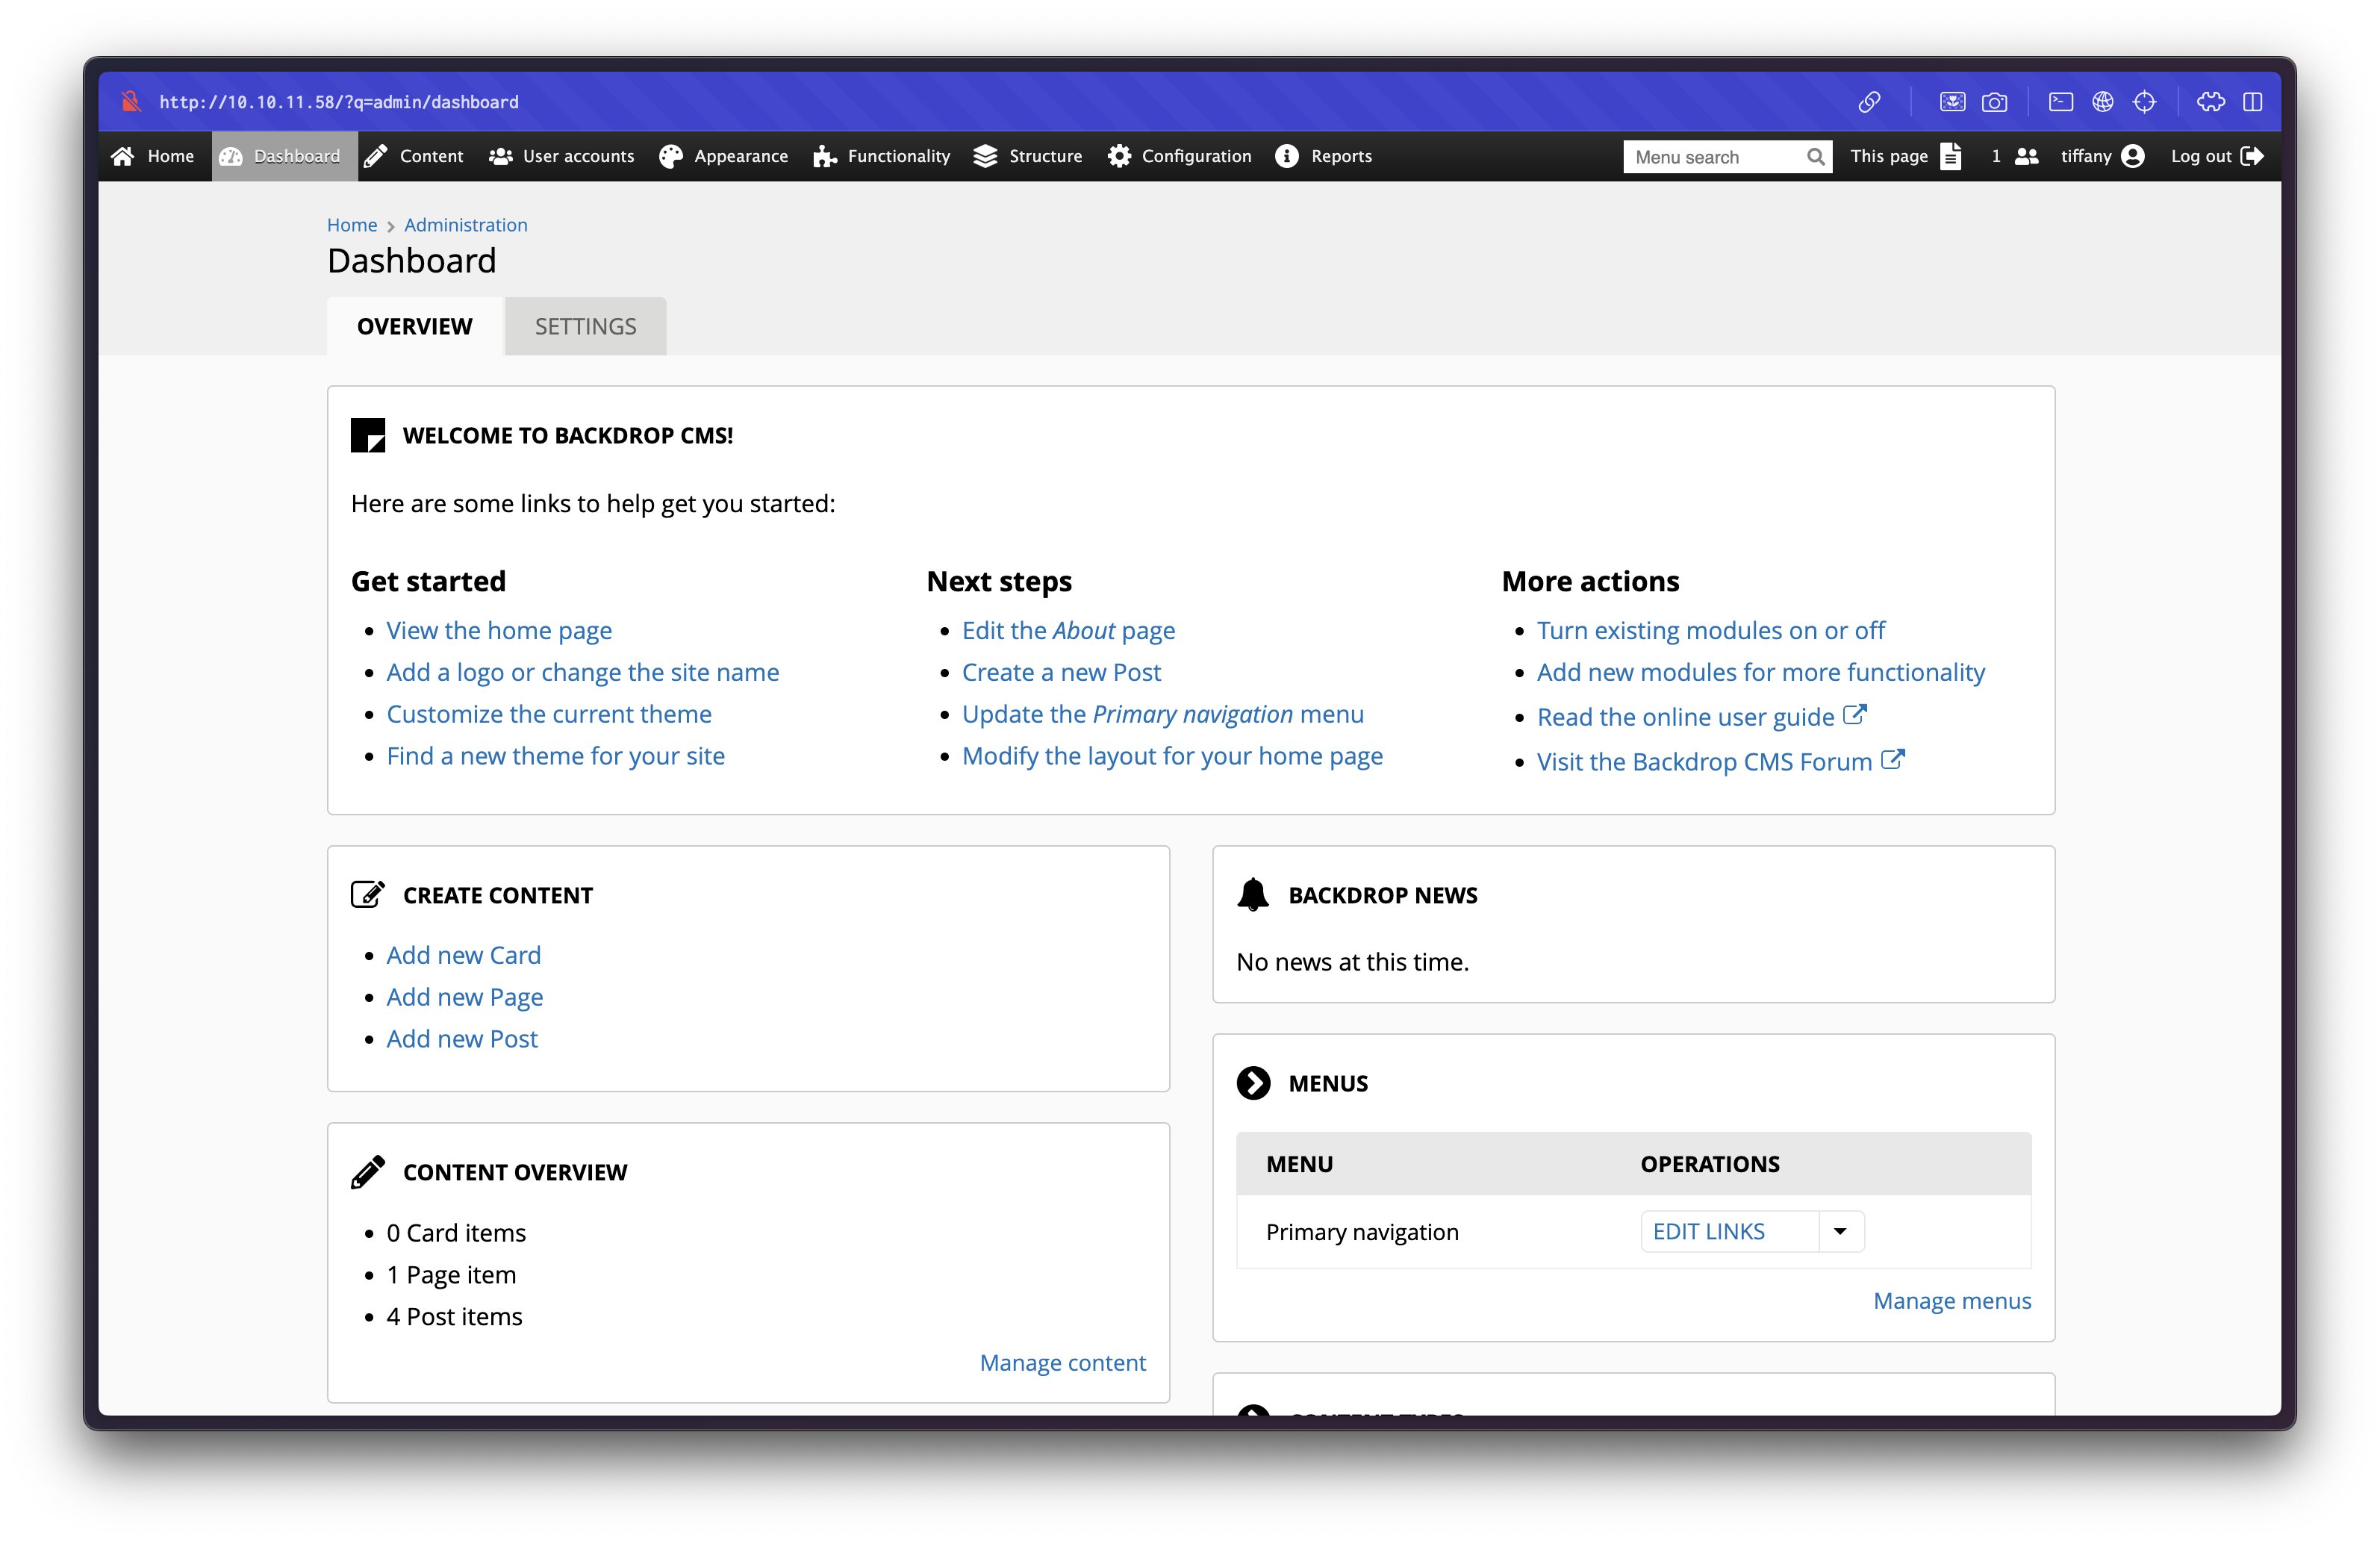
Task: Click Create a new Post link
Action: pyautogui.click(x=1061, y=672)
